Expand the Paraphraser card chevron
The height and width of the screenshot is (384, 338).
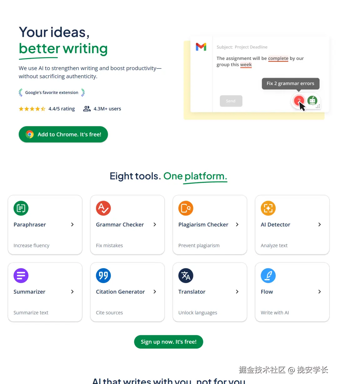(72, 225)
